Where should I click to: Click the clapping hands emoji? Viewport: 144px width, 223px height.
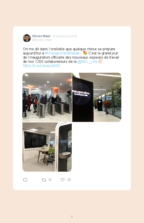100,61
